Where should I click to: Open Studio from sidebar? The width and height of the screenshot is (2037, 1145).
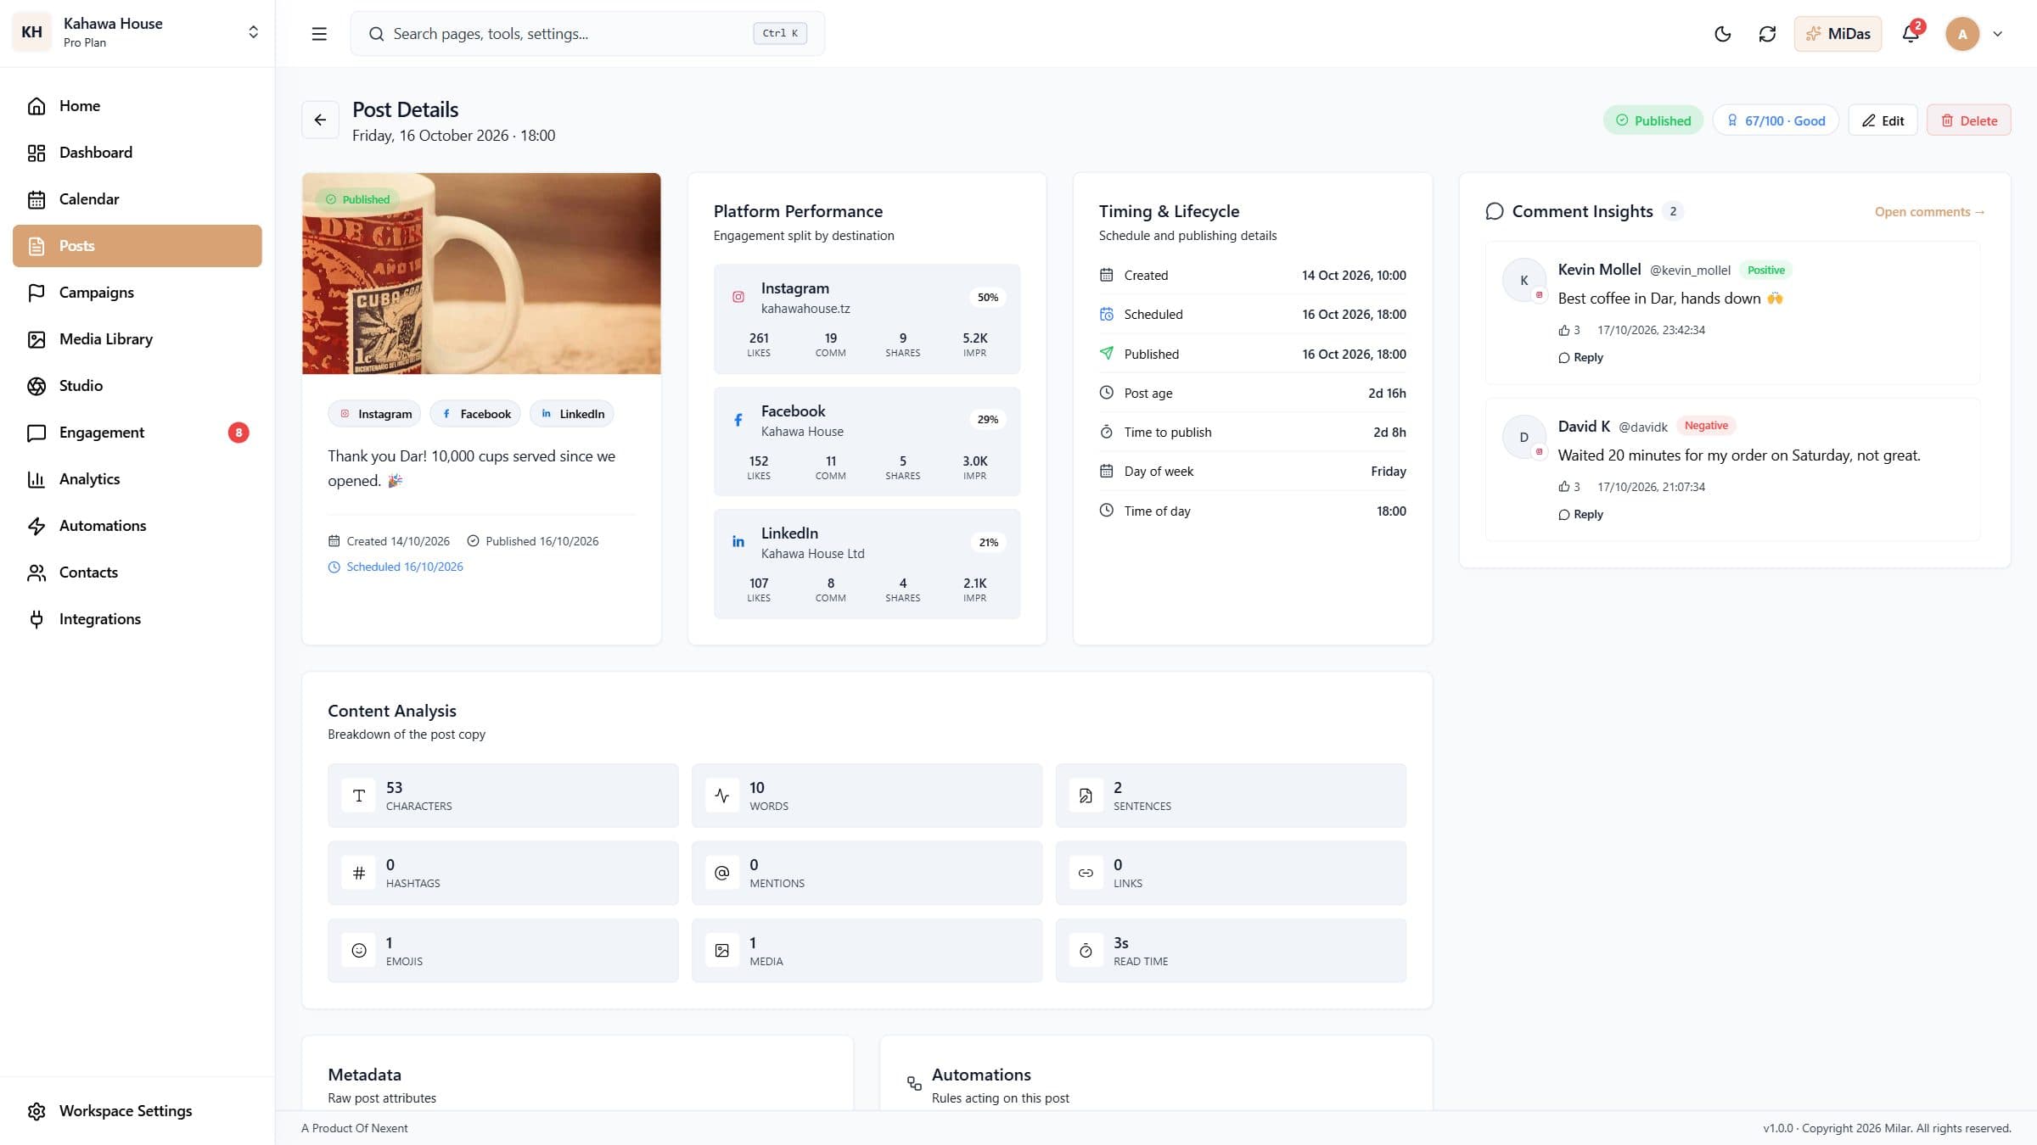pos(137,386)
